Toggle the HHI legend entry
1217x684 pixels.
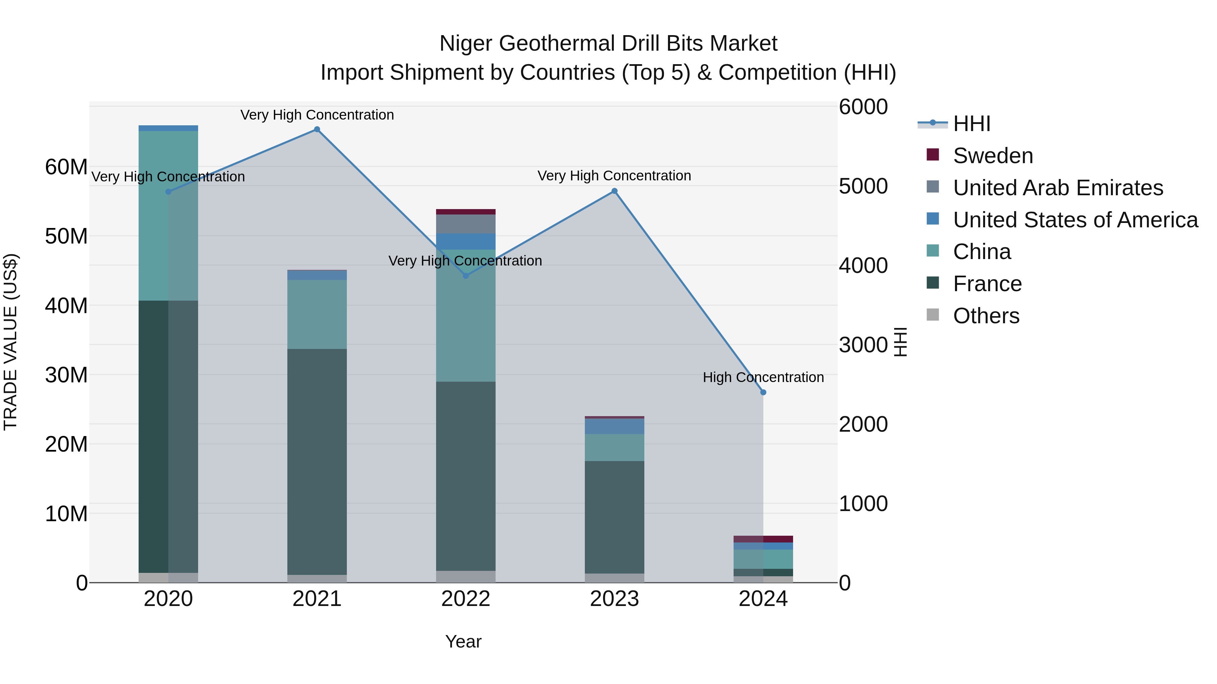pyautogui.click(x=954, y=124)
